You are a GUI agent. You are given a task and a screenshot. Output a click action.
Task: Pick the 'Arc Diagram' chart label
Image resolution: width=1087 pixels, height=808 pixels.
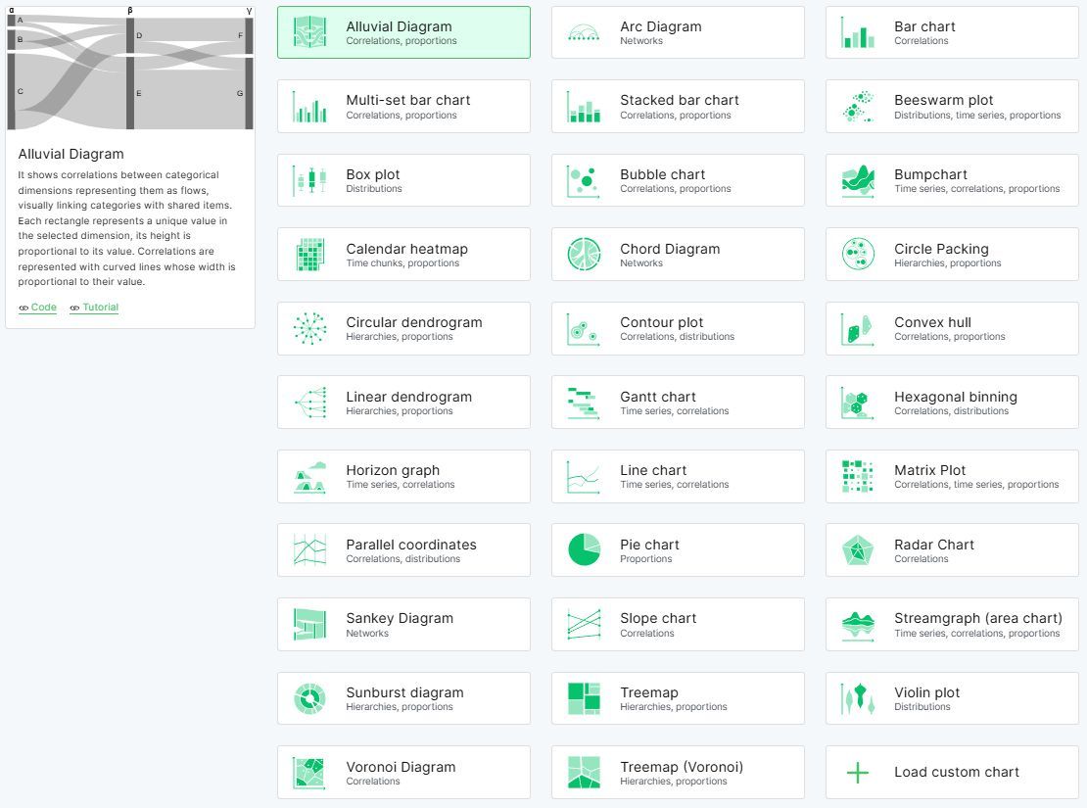(661, 26)
